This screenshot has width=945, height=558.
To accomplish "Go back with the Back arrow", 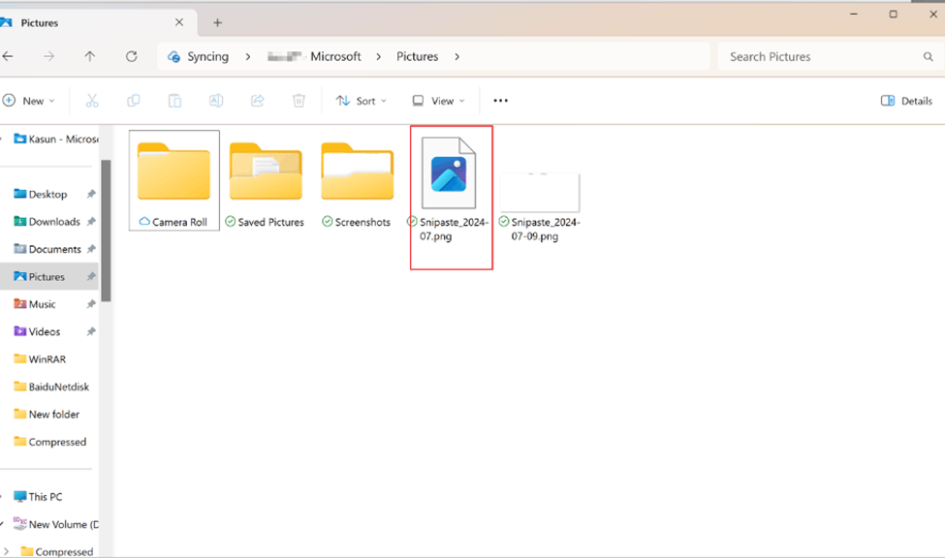I will tap(8, 56).
